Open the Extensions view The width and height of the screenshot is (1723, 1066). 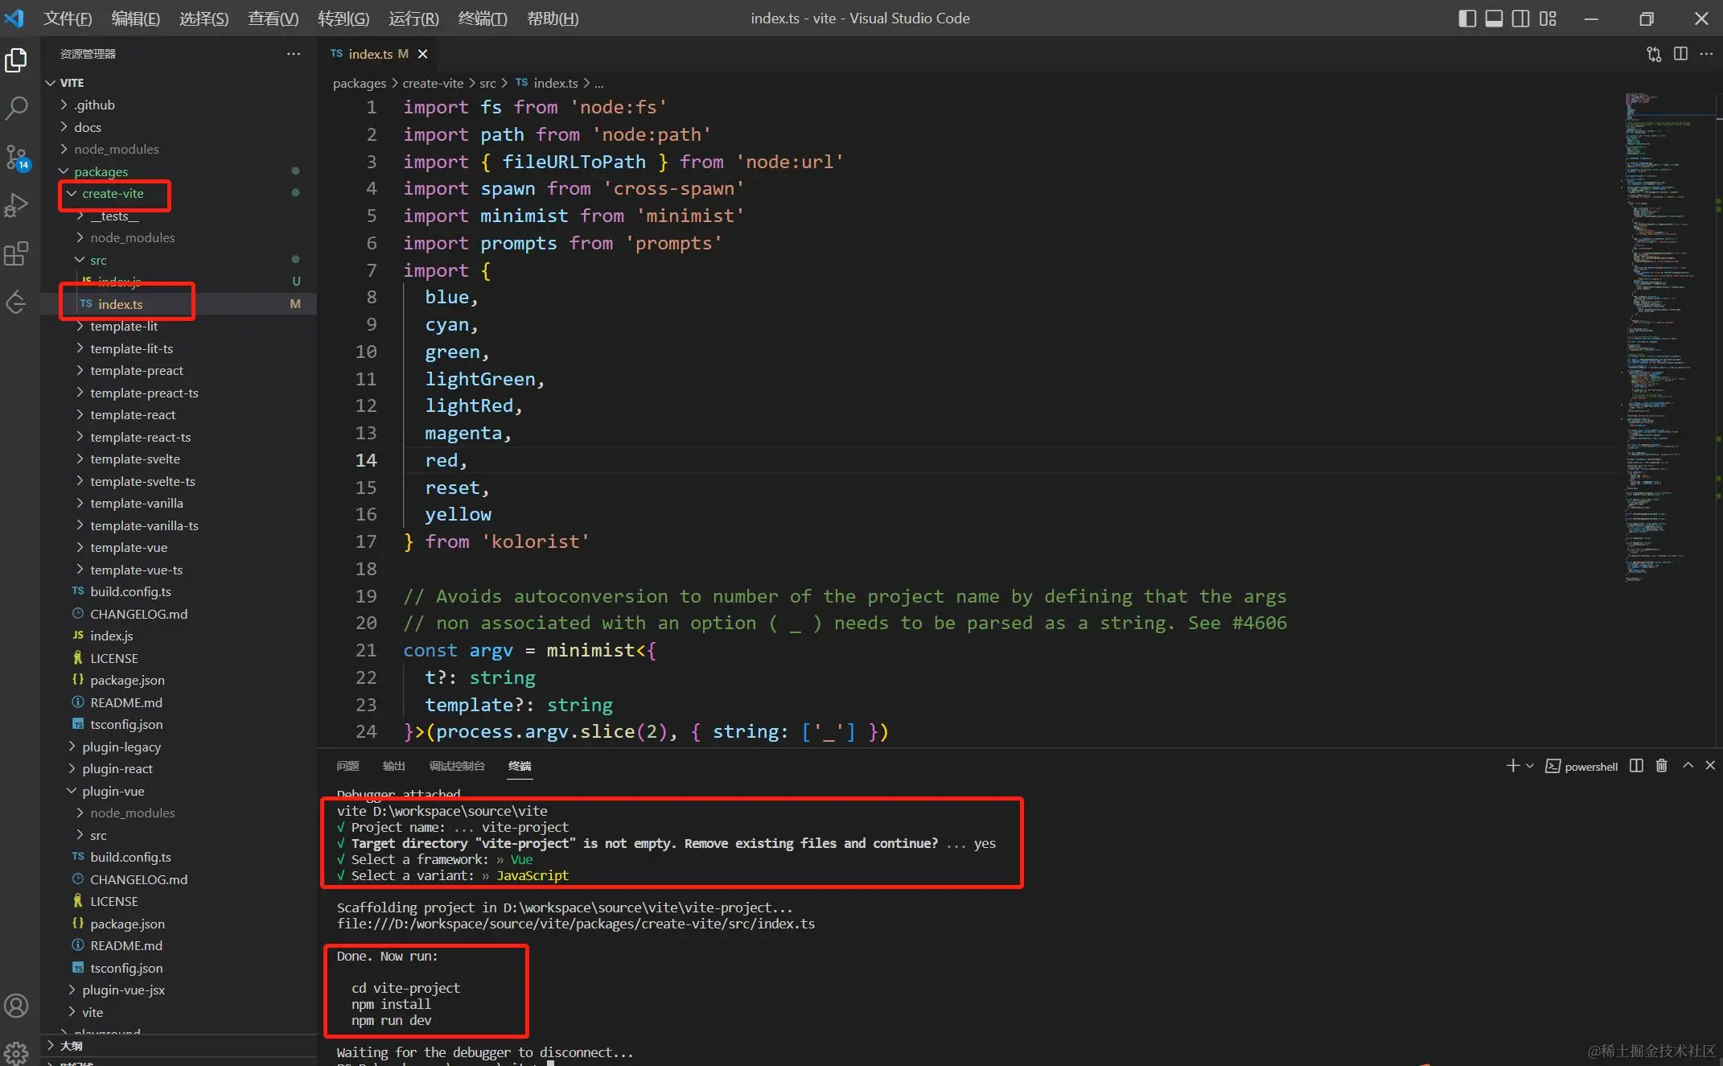point(17,254)
